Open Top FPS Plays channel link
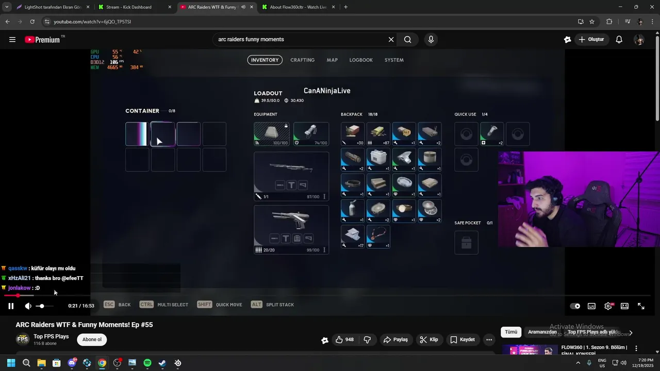The height and width of the screenshot is (371, 660). 51,336
